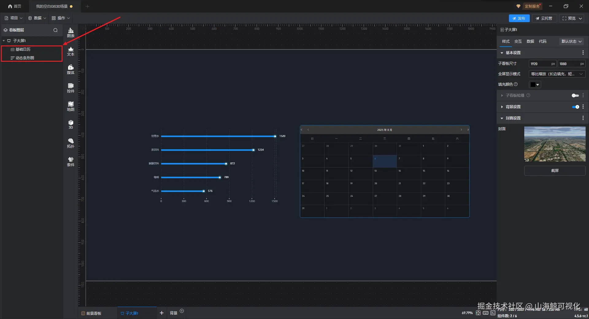The width and height of the screenshot is (589, 319).
Task: Click the fit-to-screen icon in status bar
Action: (x=478, y=313)
